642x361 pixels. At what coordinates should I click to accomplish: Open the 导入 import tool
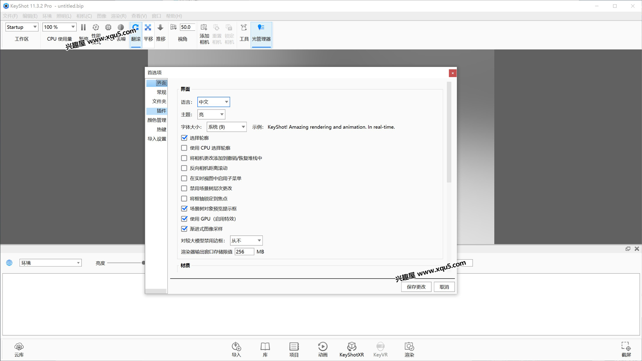pos(236,349)
